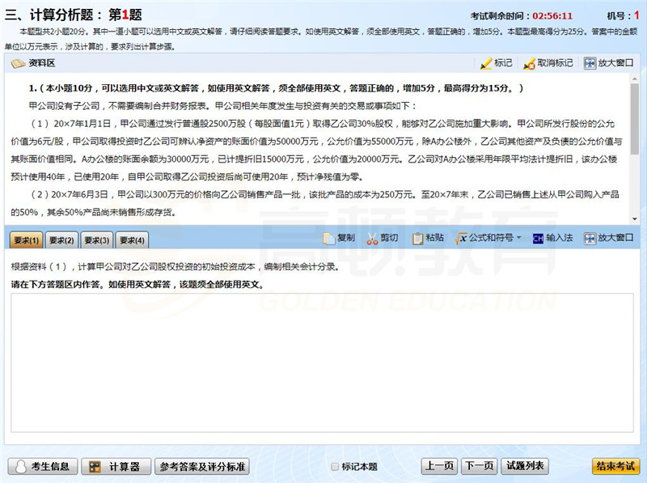Click the 粘贴 paste icon
The width and height of the screenshot is (647, 483).
[x=418, y=239]
